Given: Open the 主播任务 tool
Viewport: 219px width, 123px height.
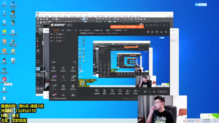Looking at the screenshot, I should tap(73, 69).
